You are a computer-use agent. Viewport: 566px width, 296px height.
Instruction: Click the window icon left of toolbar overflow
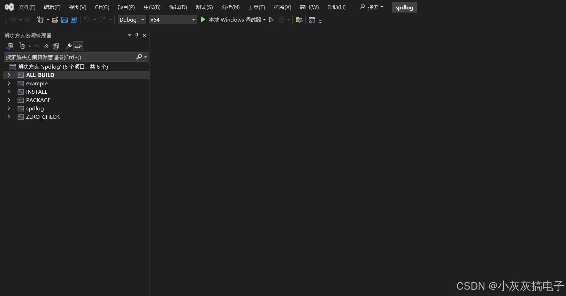point(312,20)
